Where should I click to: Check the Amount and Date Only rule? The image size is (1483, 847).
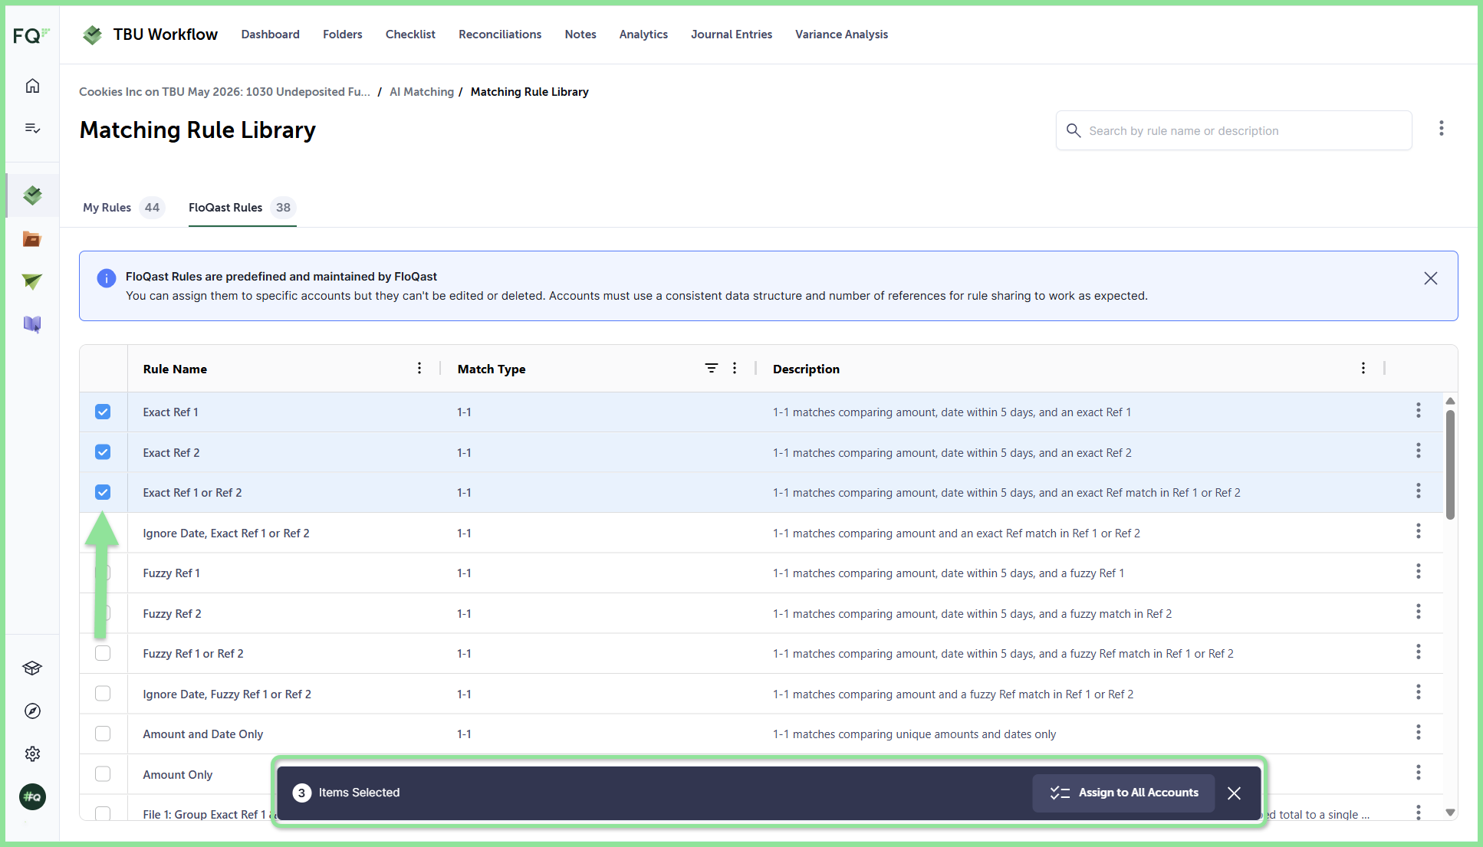coord(103,734)
